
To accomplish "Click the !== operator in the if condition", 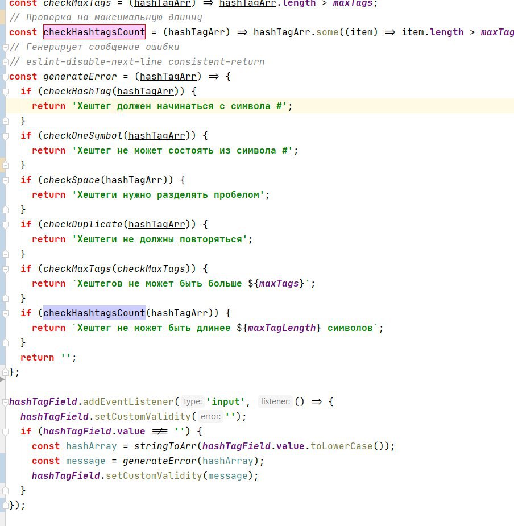I will (x=160, y=432).
